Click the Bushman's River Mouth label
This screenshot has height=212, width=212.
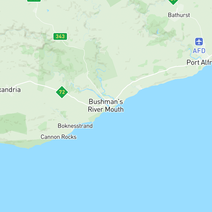(x=106, y=105)
